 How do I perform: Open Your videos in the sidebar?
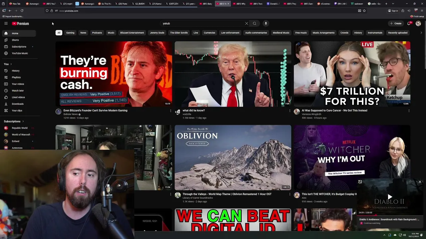click(19, 84)
